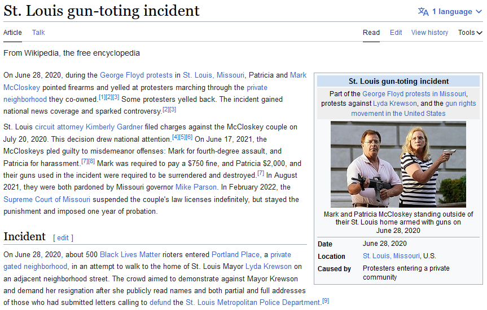Select the Read tab
Image resolution: width=487 pixels, height=310 pixels.
[371, 33]
